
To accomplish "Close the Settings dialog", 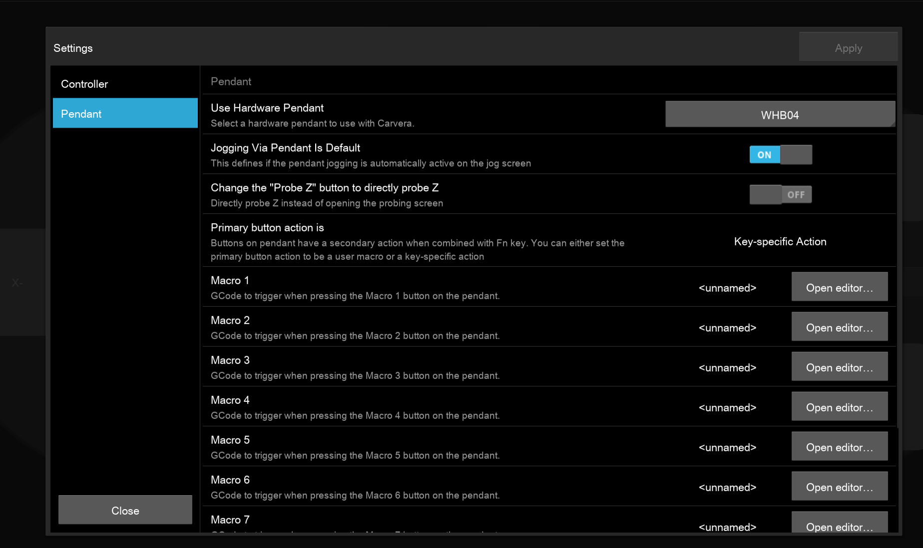I will click(125, 510).
